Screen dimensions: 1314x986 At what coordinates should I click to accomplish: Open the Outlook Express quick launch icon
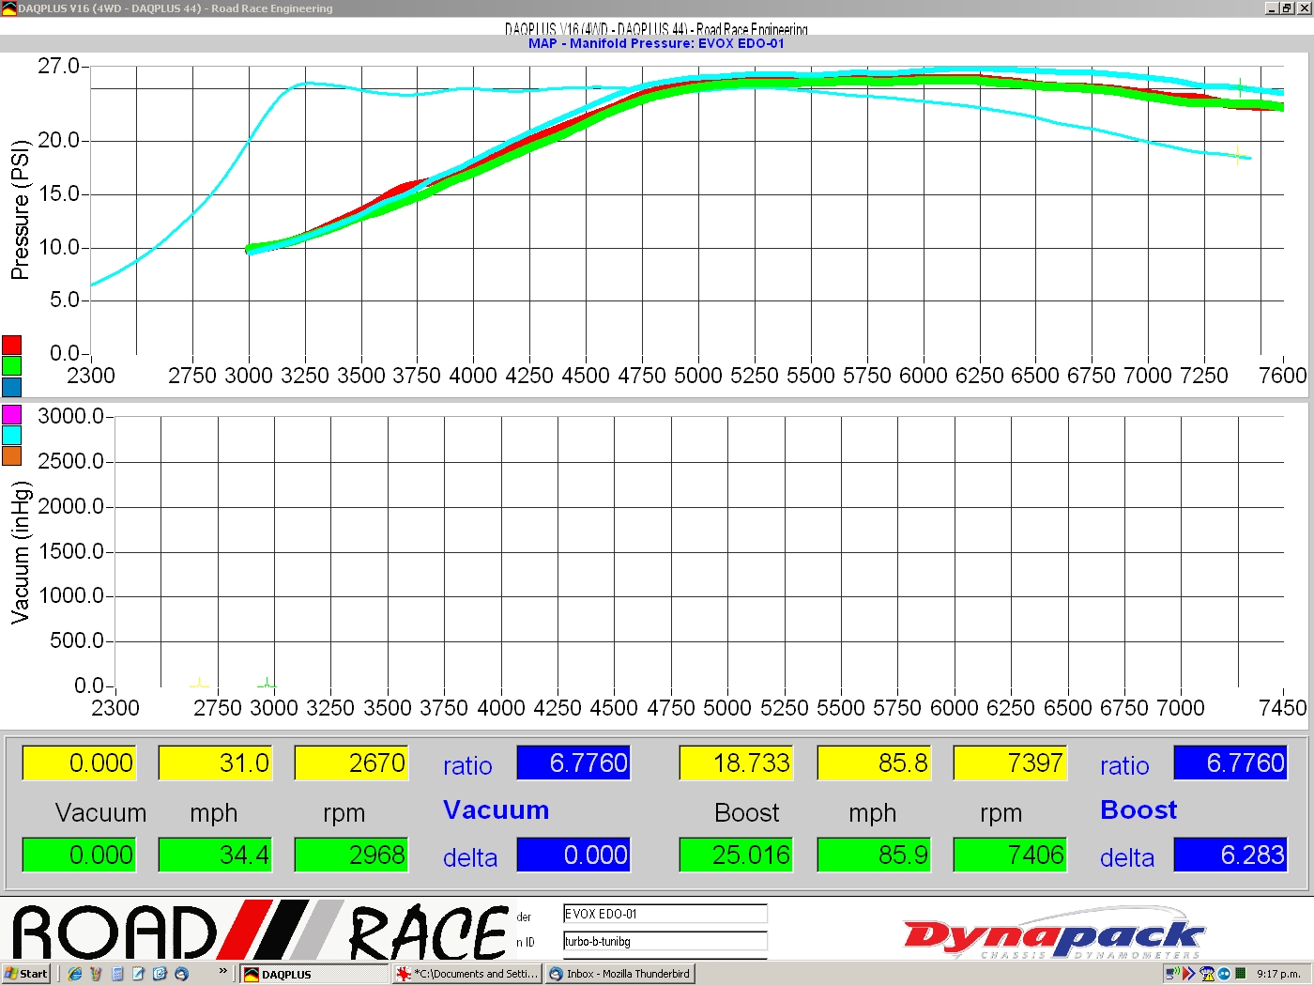coord(160,974)
